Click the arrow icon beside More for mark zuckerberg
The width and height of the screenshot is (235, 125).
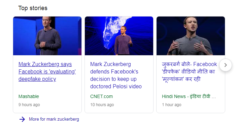(x=22, y=119)
